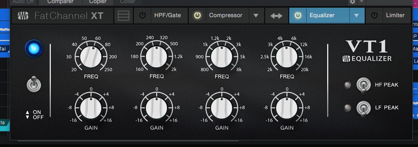This screenshot has height=147, width=418.
Task: Click the Auto: Off automation button
Action: [x=23, y=2]
